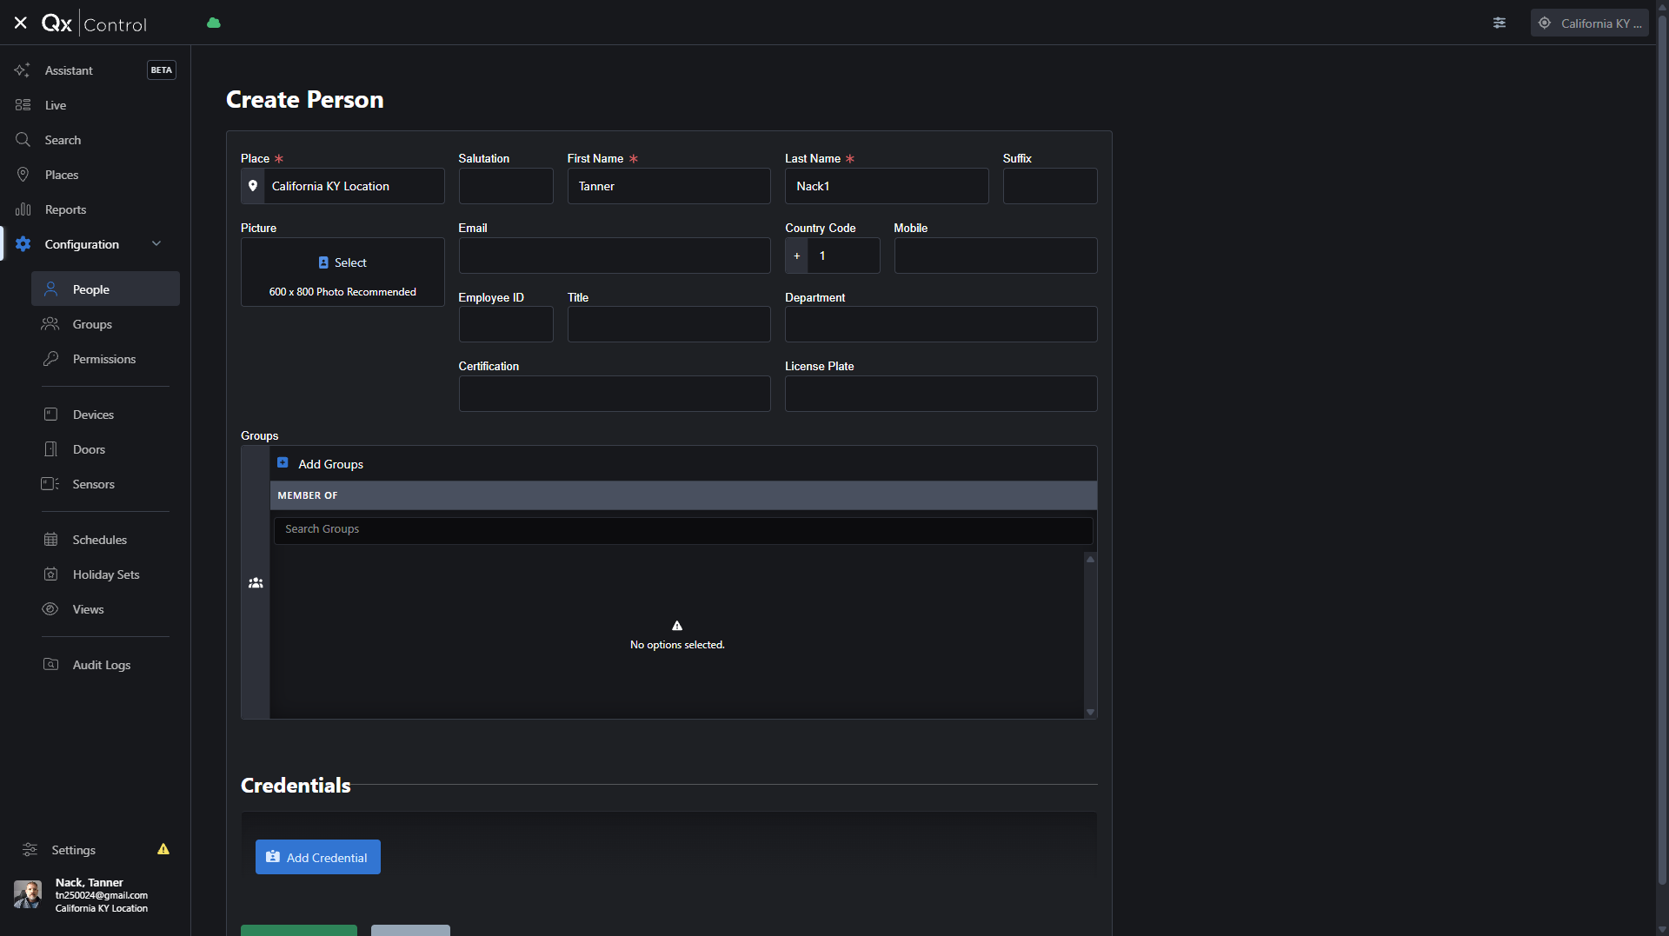1669x936 pixels.
Task: Open the filter sliders icon in top bar
Action: coord(1499,23)
